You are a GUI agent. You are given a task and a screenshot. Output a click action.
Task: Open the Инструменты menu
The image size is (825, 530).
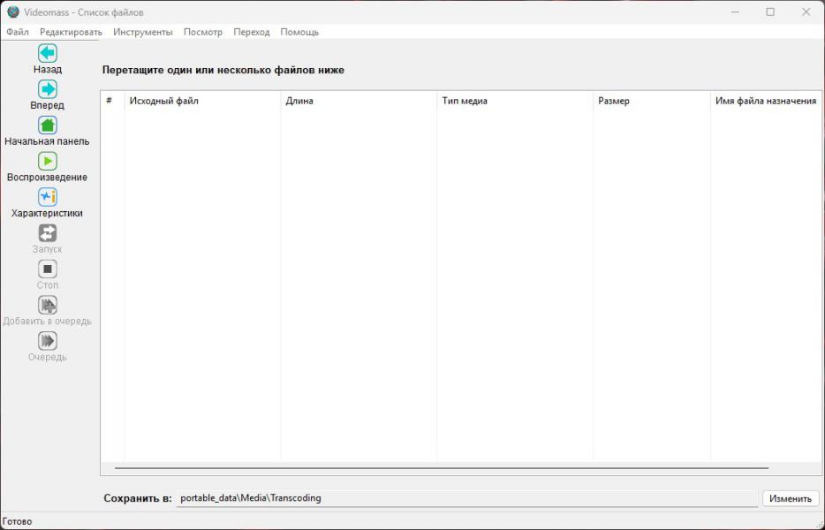click(x=142, y=32)
